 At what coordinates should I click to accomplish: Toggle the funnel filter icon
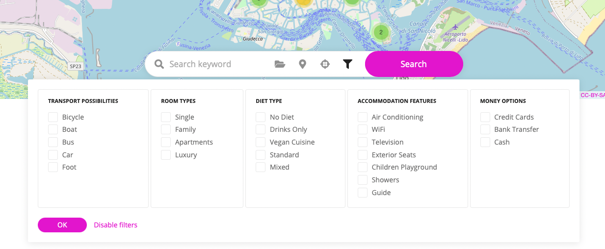(x=347, y=64)
